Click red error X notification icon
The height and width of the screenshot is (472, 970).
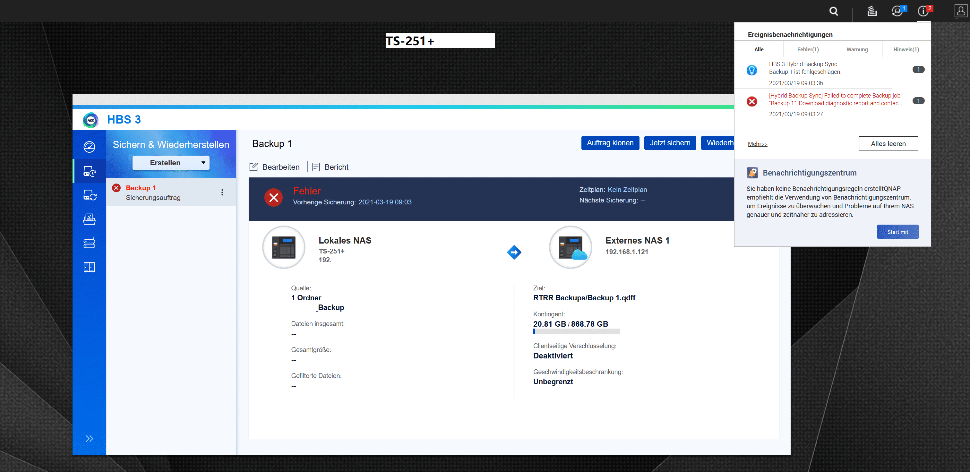pyautogui.click(x=752, y=101)
